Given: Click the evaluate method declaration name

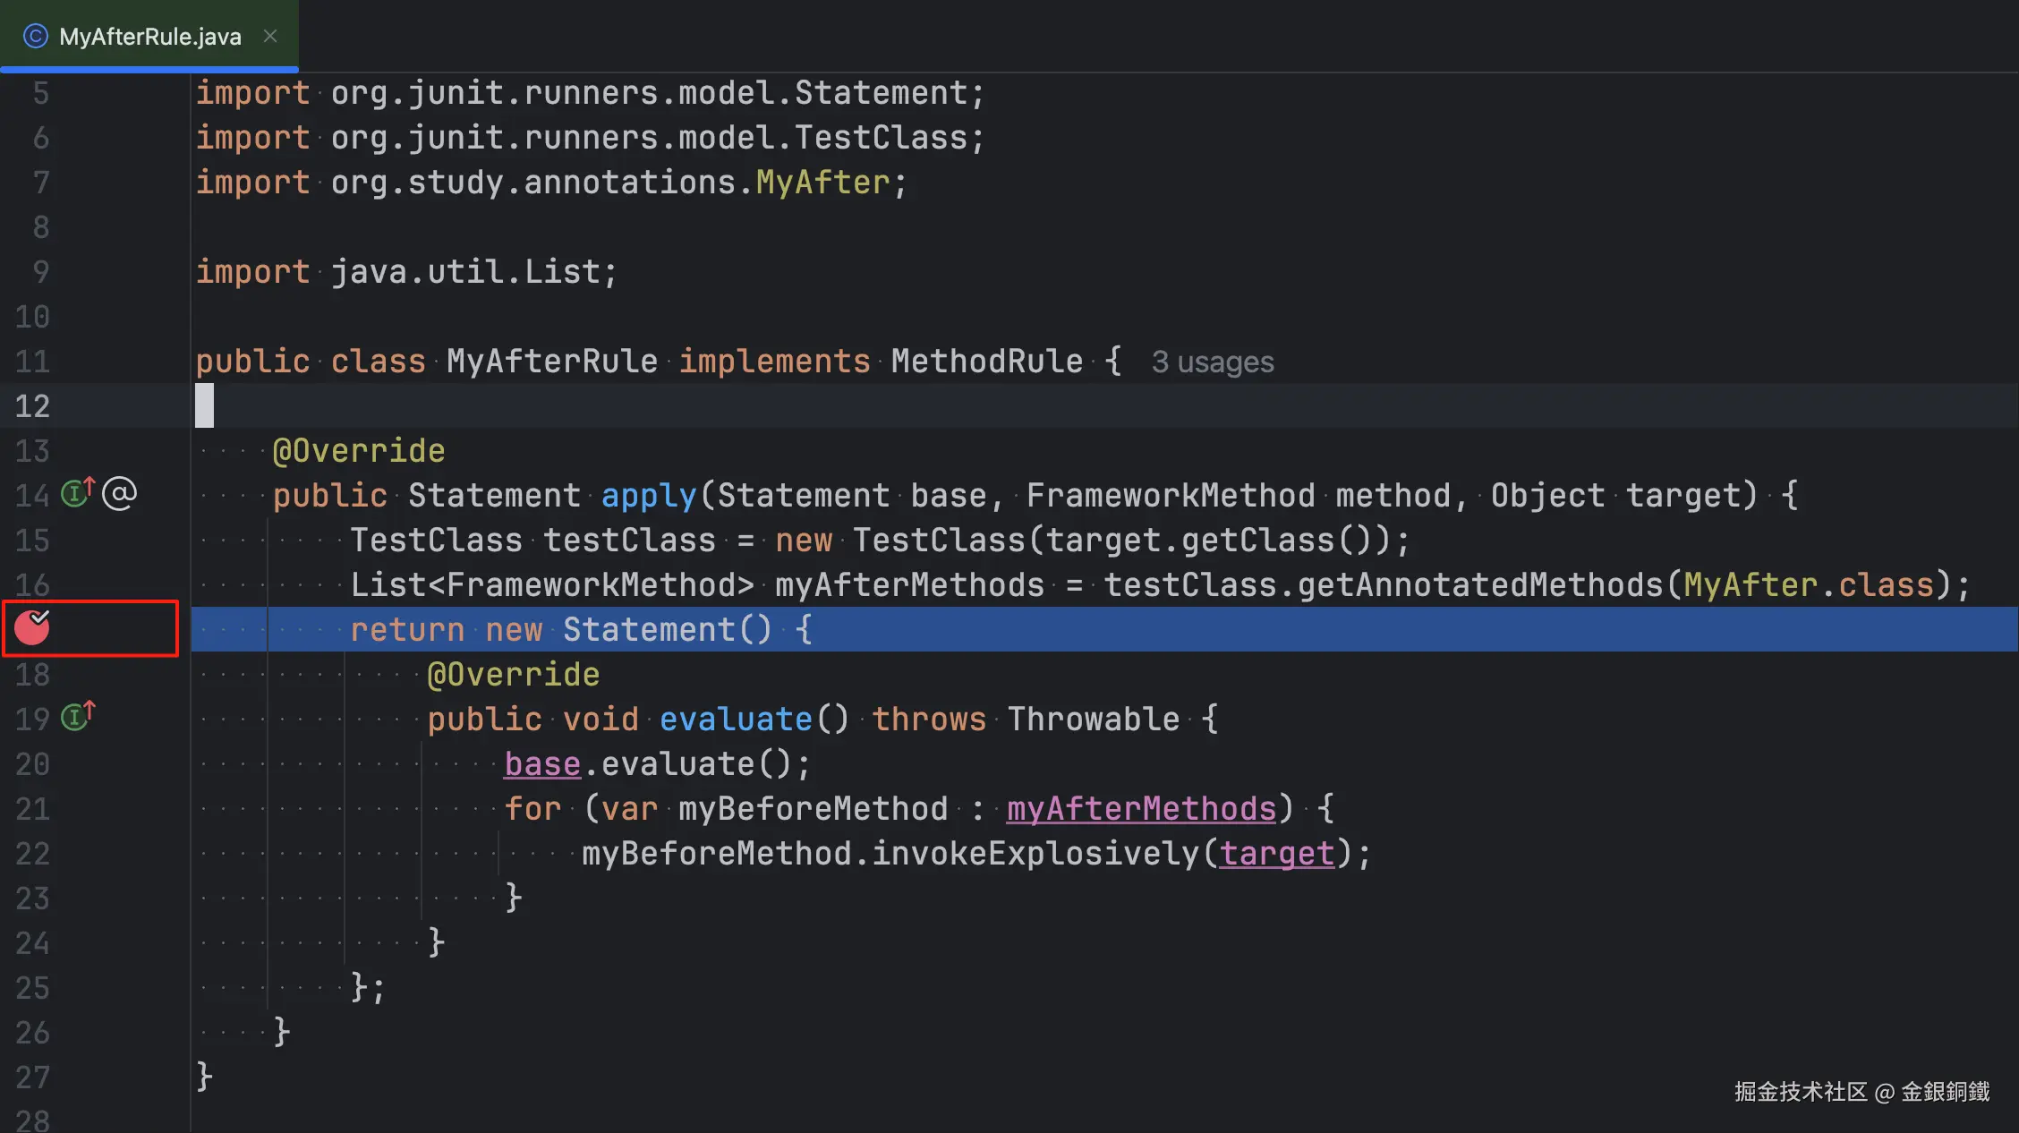Looking at the screenshot, I should click(735, 720).
